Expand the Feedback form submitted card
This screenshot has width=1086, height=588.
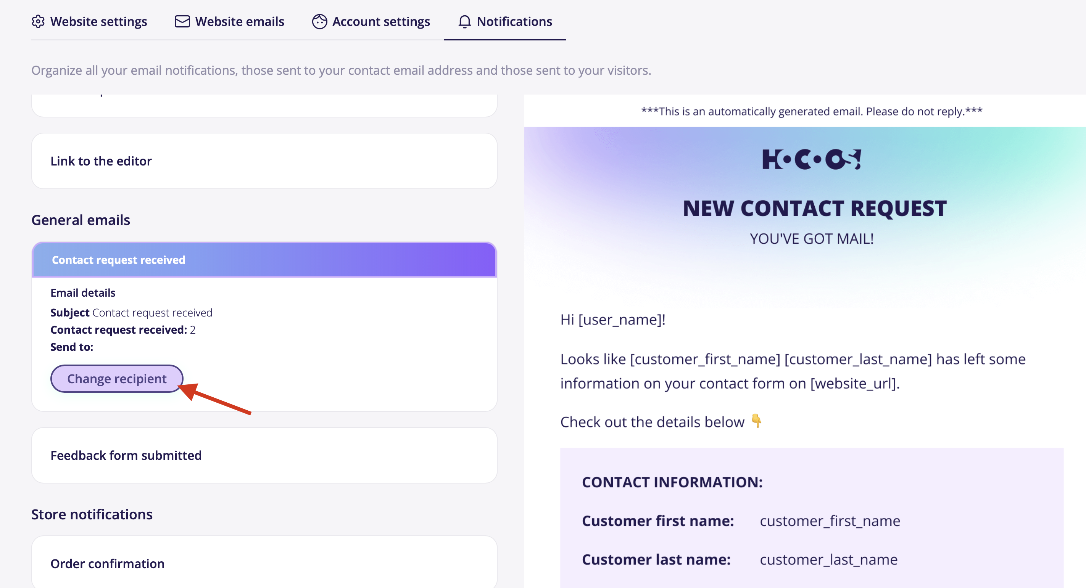click(264, 455)
